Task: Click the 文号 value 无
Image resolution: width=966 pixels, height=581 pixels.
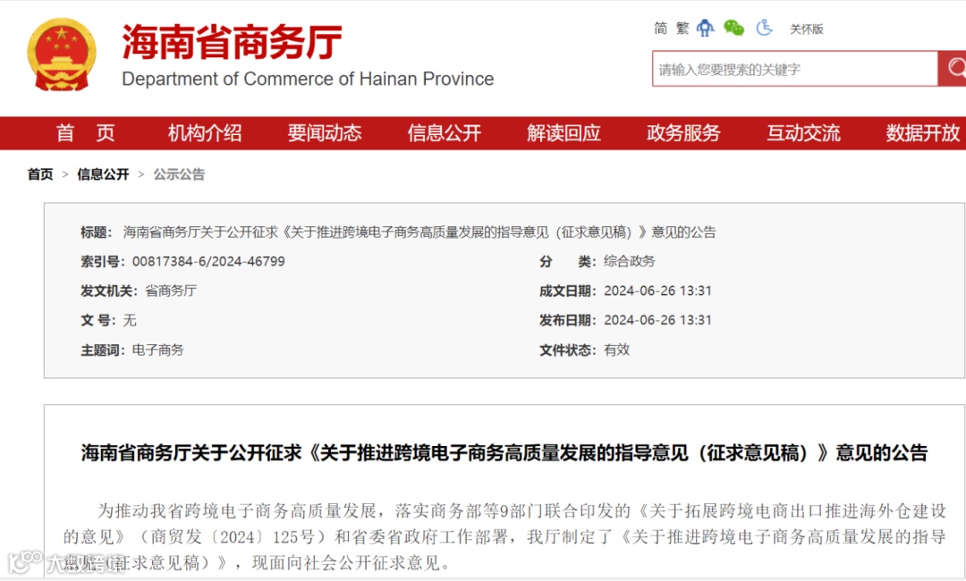Action: click(130, 320)
